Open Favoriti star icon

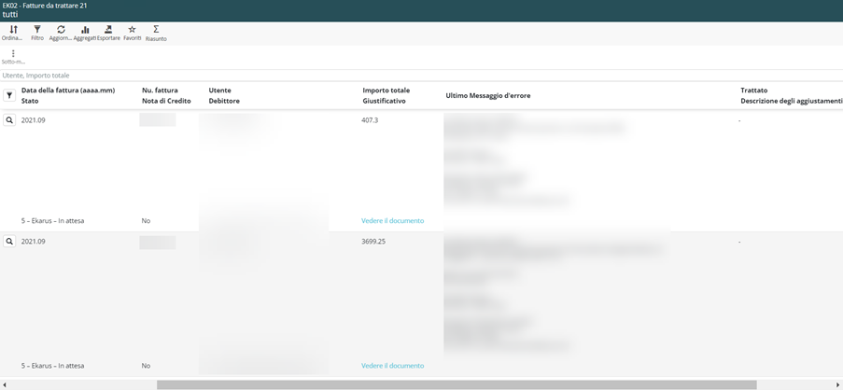pyautogui.click(x=132, y=31)
